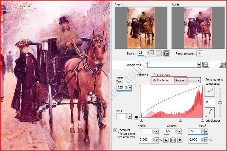The height and width of the screenshot is (151, 227).
Task: Click the reset to default icon beside Paramètres
Action: click(x=222, y=65)
